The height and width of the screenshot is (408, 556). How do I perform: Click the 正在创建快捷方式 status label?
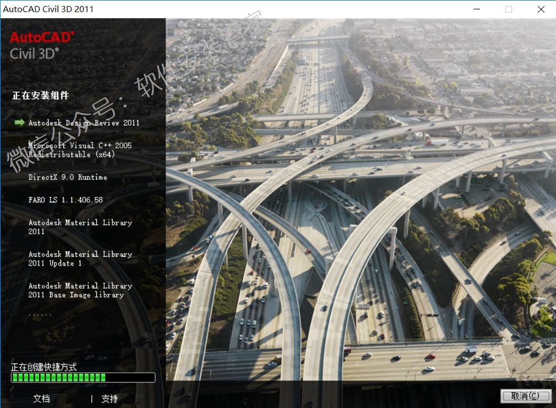coord(44,367)
